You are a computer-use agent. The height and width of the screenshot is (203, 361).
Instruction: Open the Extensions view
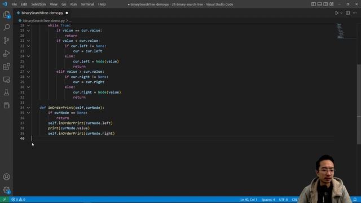pyautogui.click(x=6, y=67)
